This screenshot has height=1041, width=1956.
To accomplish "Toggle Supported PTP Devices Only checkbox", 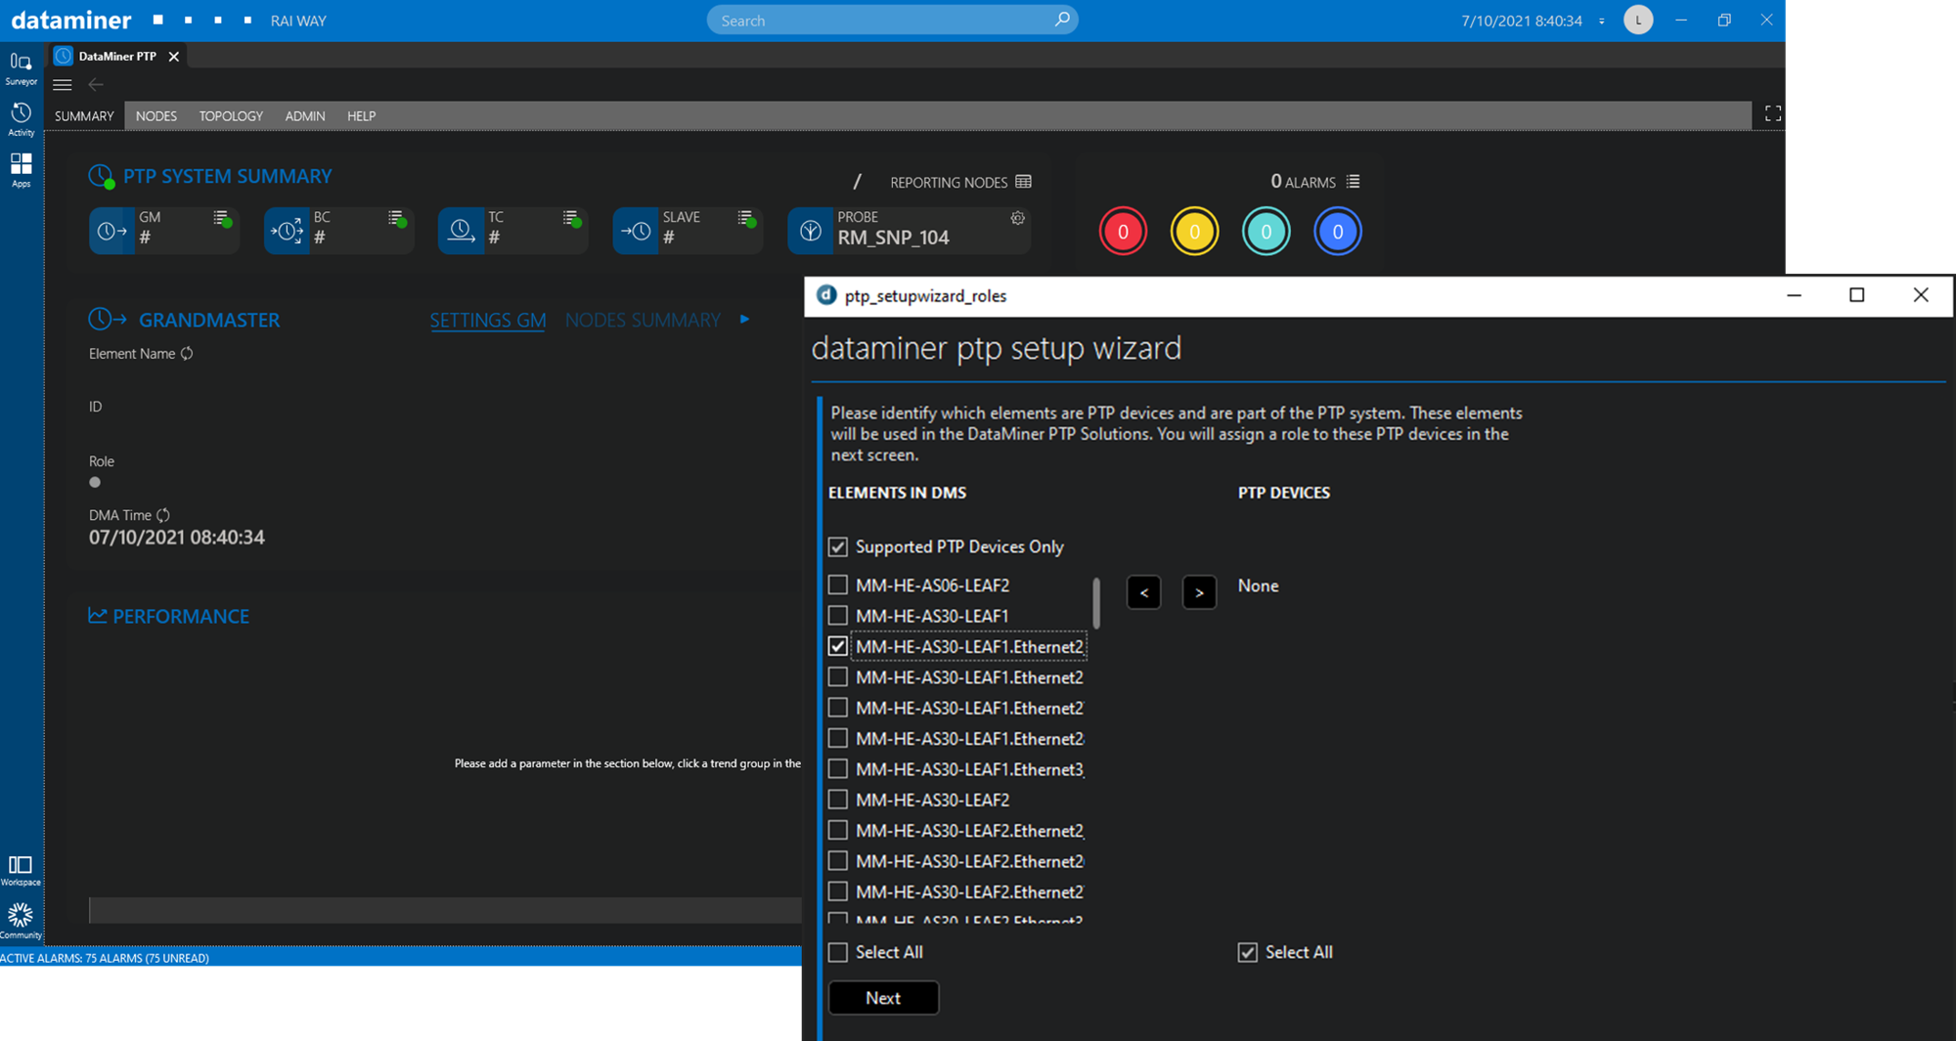I will click(x=838, y=546).
